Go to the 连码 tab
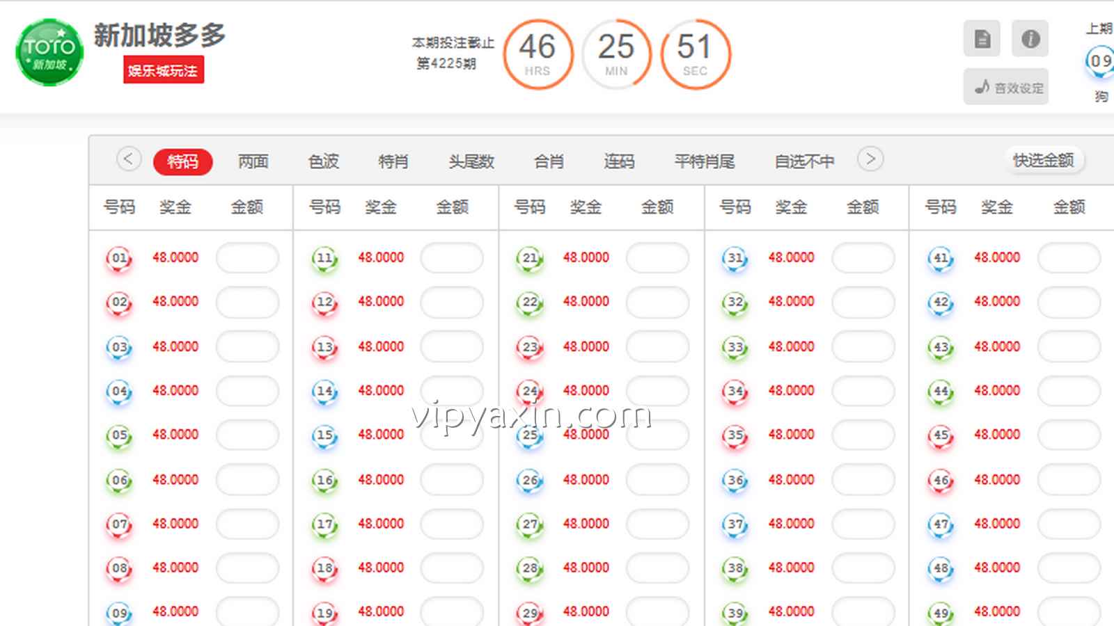 pos(619,161)
